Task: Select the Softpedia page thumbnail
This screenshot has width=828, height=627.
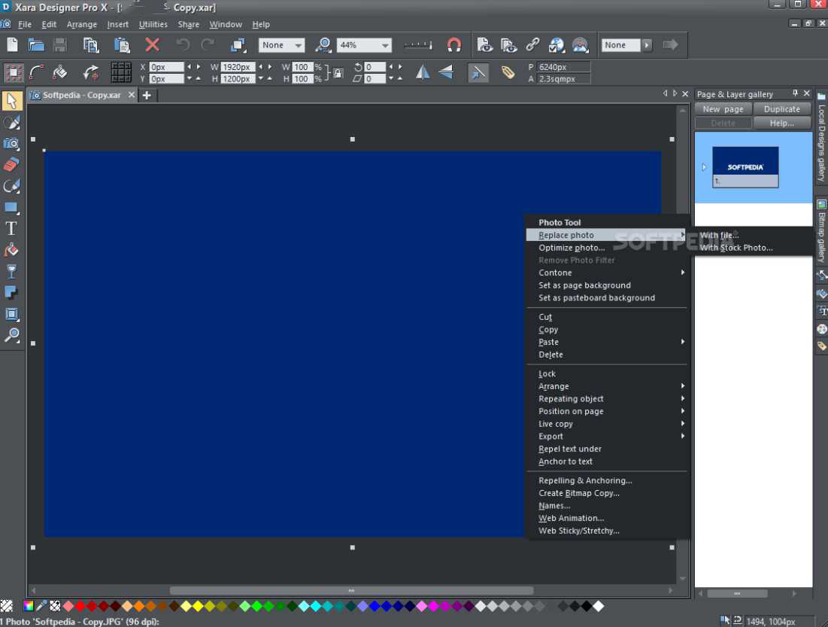Action: (745, 167)
